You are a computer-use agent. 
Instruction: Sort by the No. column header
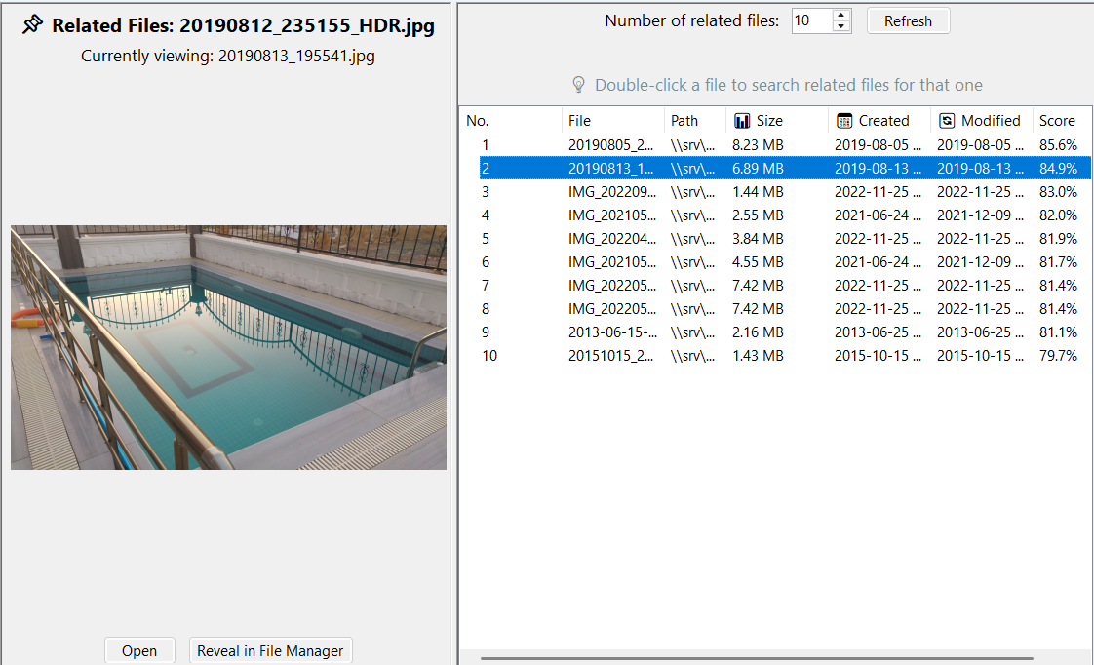tap(511, 121)
